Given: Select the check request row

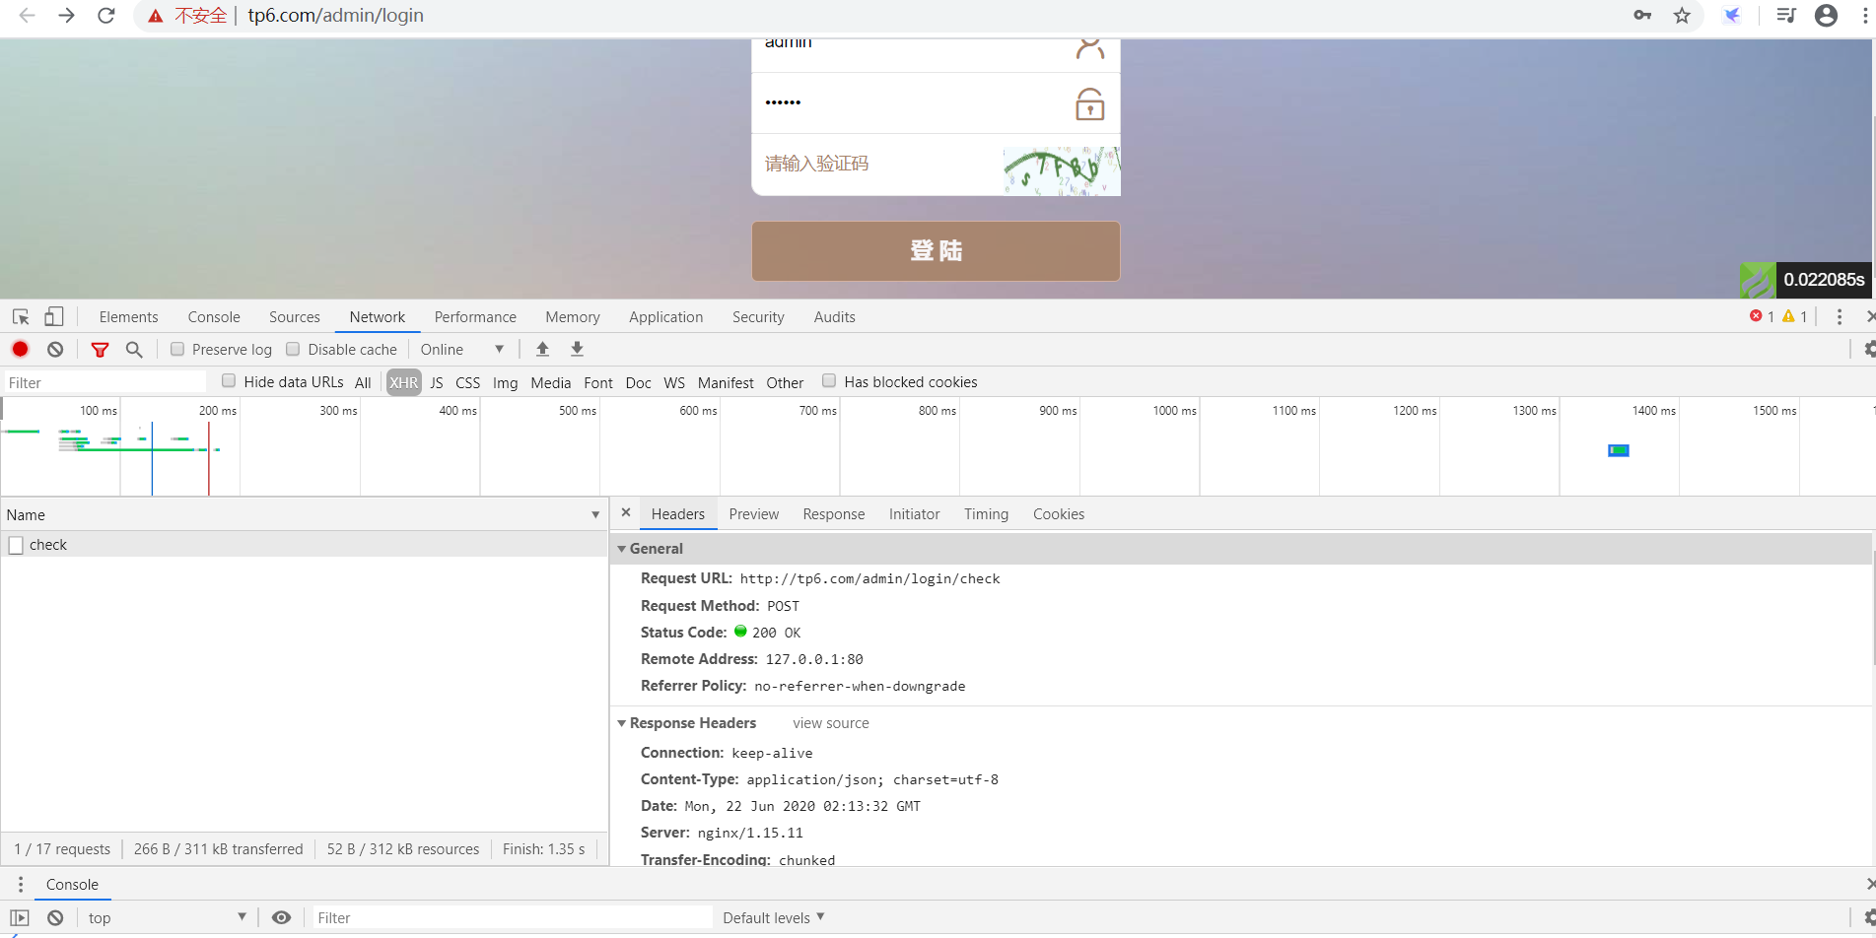Looking at the screenshot, I should click(305, 545).
